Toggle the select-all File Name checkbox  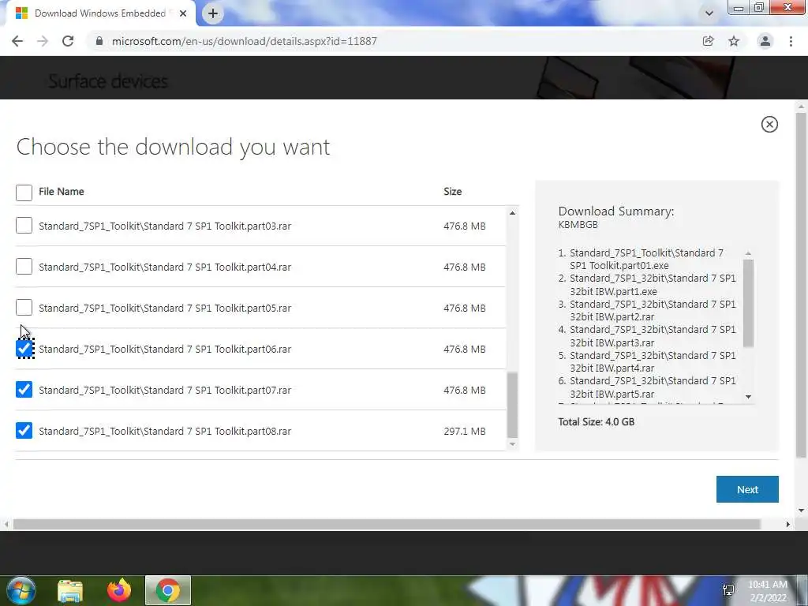point(24,193)
